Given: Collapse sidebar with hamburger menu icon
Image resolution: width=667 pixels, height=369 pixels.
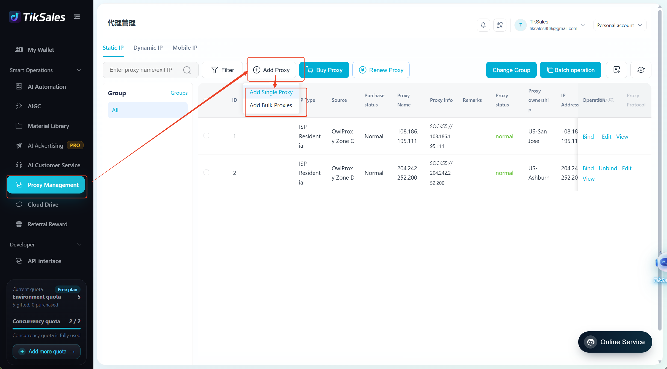Looking at the screenshot, I should coord(77,17).
